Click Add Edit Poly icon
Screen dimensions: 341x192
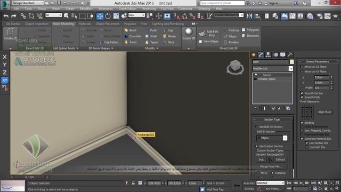point(202,33)
